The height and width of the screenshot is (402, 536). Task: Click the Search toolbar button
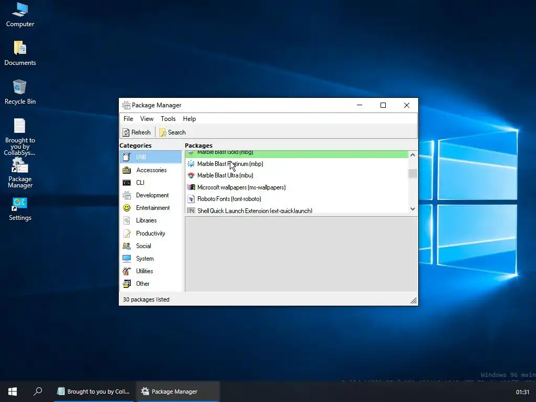click(x=172, y=132)
